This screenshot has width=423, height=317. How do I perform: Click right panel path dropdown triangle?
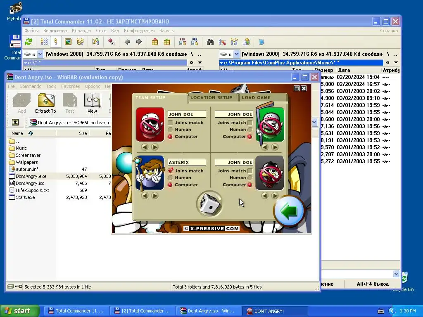(x=221, y=63)
